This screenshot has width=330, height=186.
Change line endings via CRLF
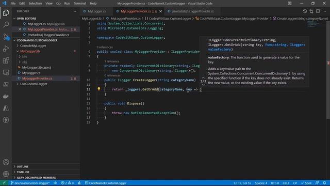286,183
